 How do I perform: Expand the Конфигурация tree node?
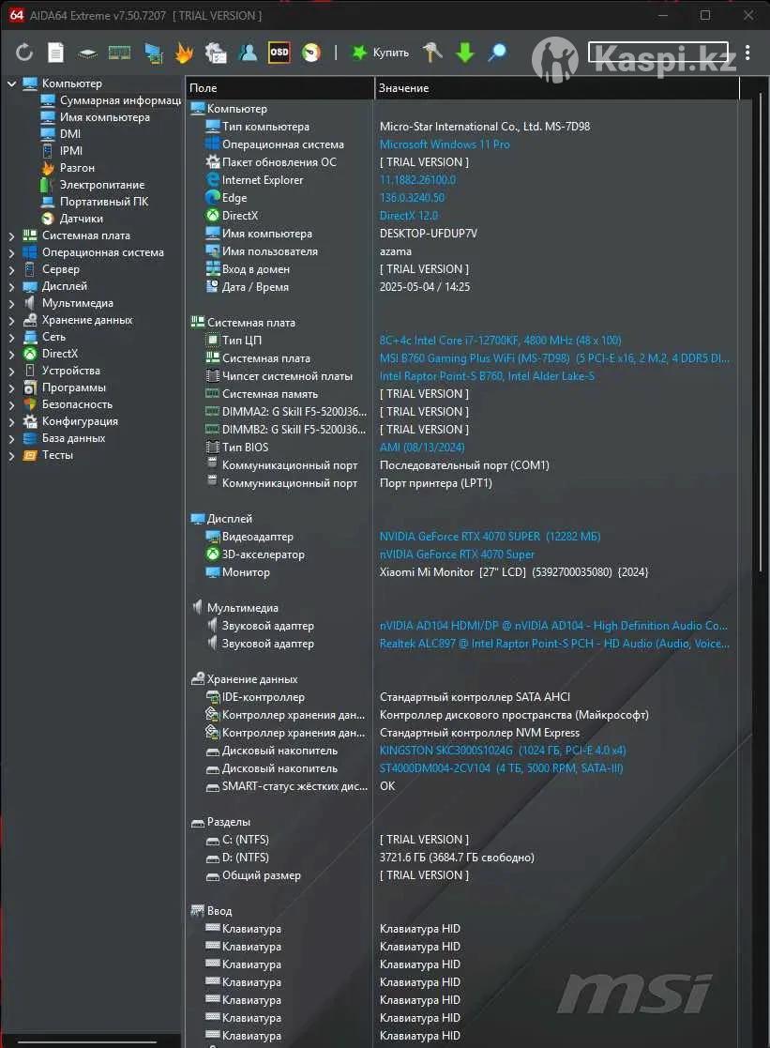[11, 422]
